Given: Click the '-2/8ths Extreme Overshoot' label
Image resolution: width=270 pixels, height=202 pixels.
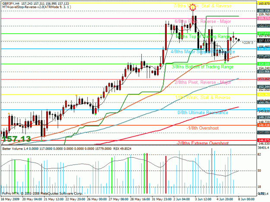Looking at the screenshot, I should [203, 143].
